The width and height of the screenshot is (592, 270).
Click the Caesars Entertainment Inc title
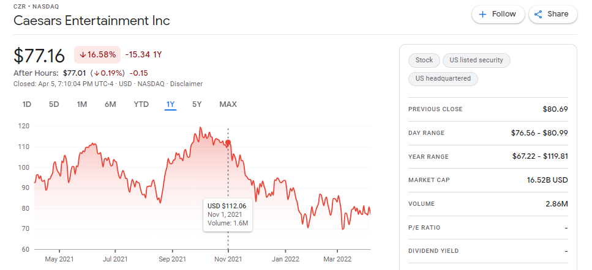point(92,20)
